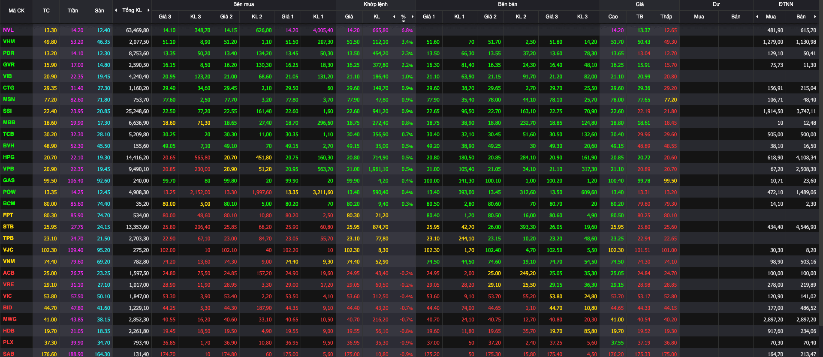Screen dimensions: 823x357
Task: Open CTG stock ticker
Action: click(9, 88)
